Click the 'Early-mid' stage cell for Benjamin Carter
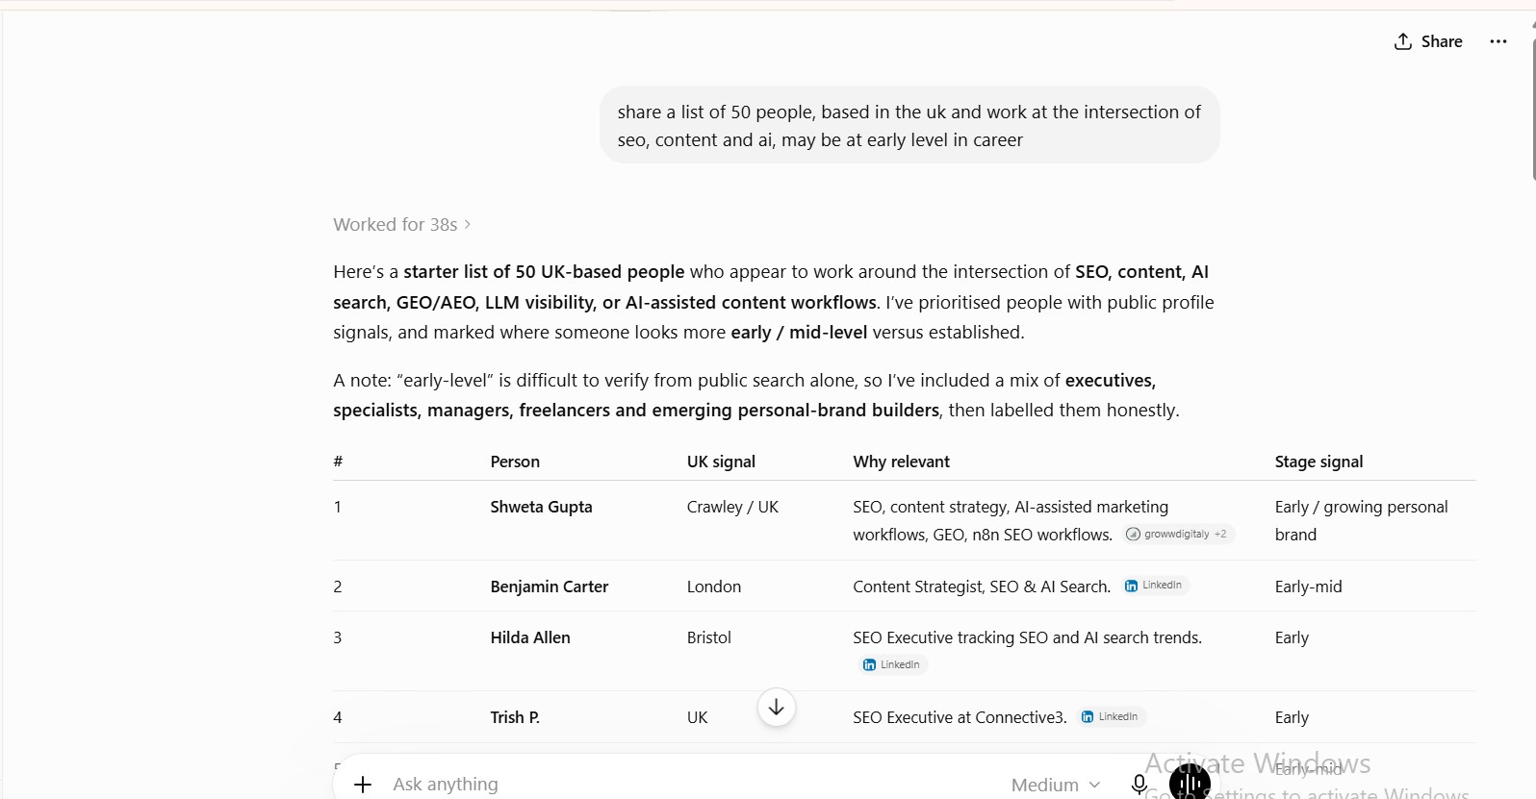1536x799 pixels. [1308, 587]
